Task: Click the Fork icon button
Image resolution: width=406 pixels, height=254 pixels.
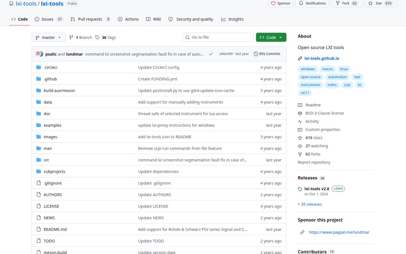Action: pyautogui.click(x=337, y=3)
